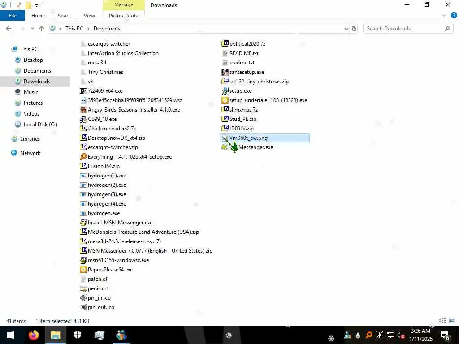459x344 pixels.
Task: Select the Manage contextual tab header
Action: (x=124, y=5)
